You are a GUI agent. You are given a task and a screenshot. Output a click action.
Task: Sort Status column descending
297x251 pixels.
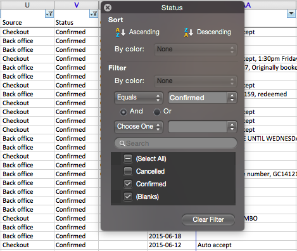(207, 32)
